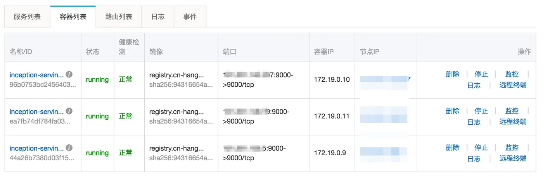Open inception-servin link for container 172.19.0.11
Image resolution: width=543 pixels, height=180 pixels.
(x=37, y=111)
